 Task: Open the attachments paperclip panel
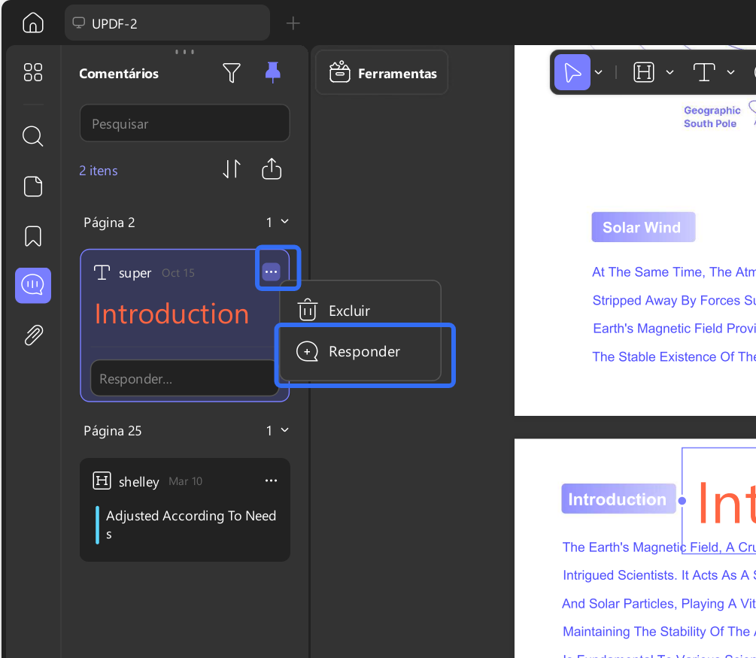[33, 335]
